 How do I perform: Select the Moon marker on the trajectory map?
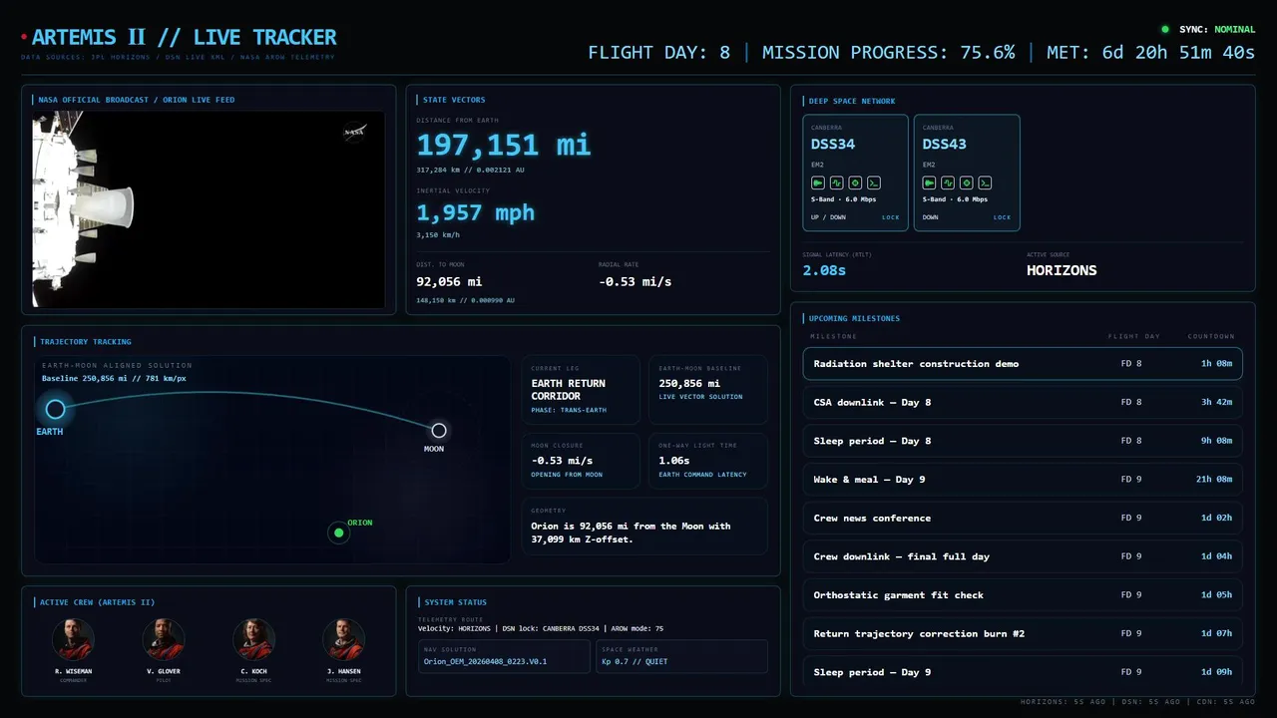click(438, 431)
